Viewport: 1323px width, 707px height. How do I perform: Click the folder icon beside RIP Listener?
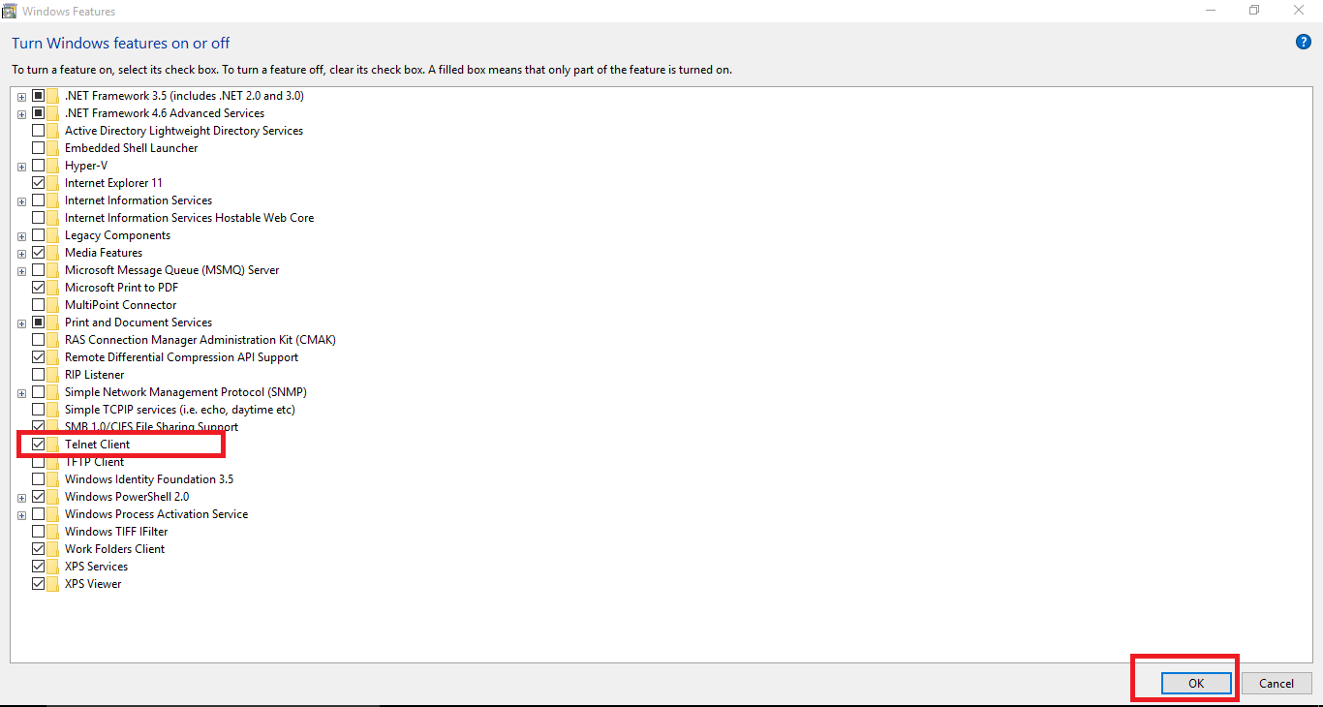click(53, 375)
